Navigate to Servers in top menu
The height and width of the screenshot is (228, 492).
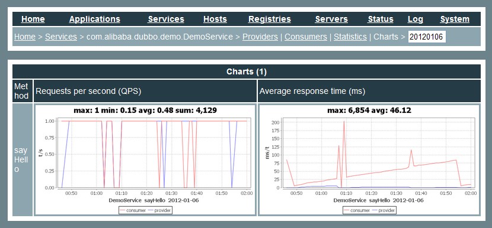pos(331,19)
